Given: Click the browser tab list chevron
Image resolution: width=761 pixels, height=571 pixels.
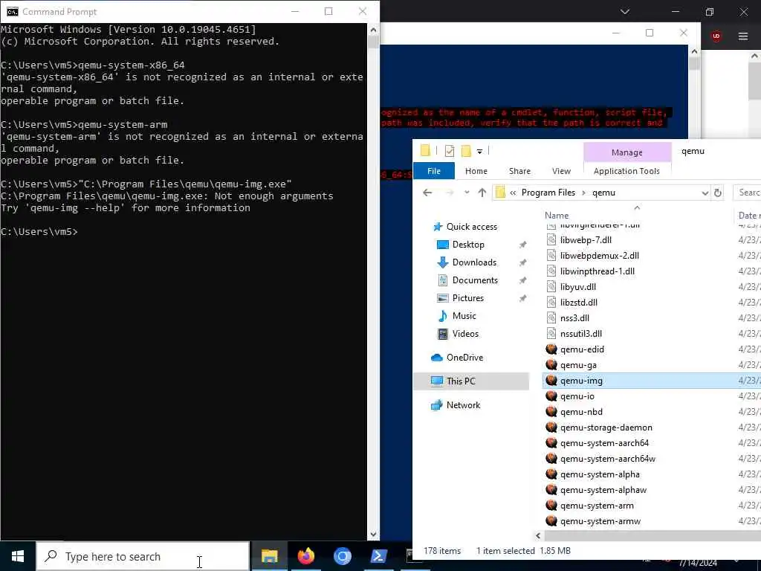Looking at the screenshot, I should click(624, 11).
